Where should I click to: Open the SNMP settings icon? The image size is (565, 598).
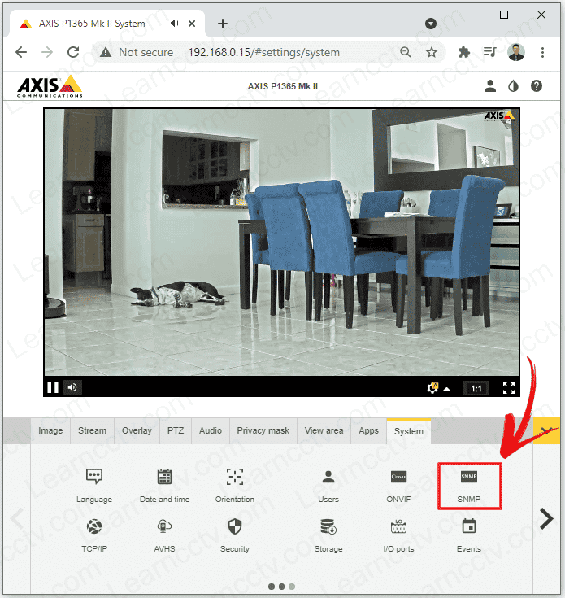(469, 478)
